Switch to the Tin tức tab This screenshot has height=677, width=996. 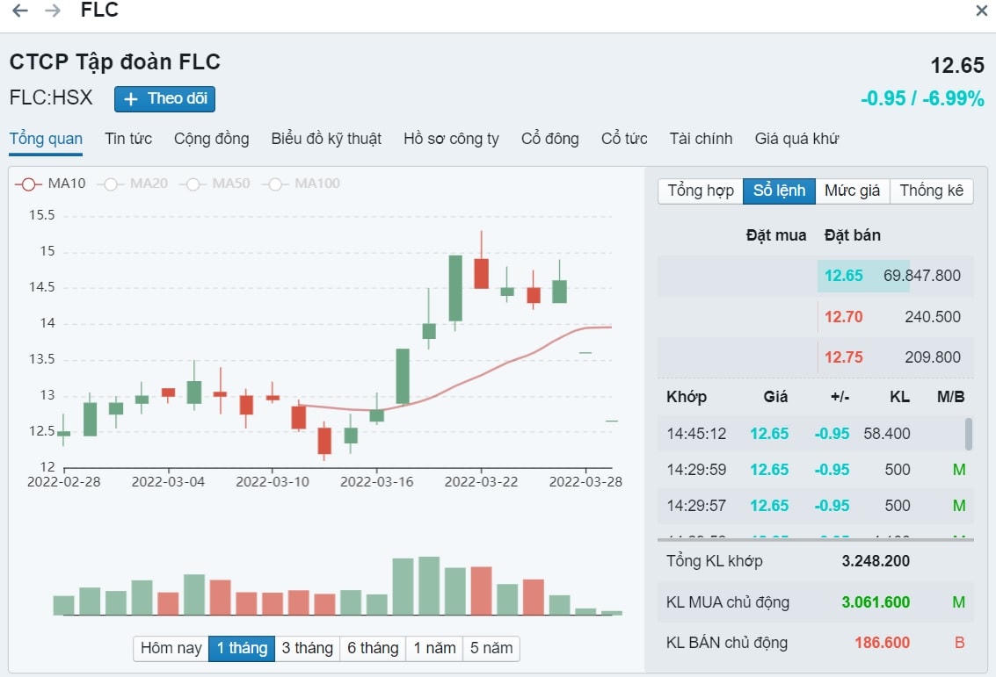pyautogui.click(x=128, y=139)
